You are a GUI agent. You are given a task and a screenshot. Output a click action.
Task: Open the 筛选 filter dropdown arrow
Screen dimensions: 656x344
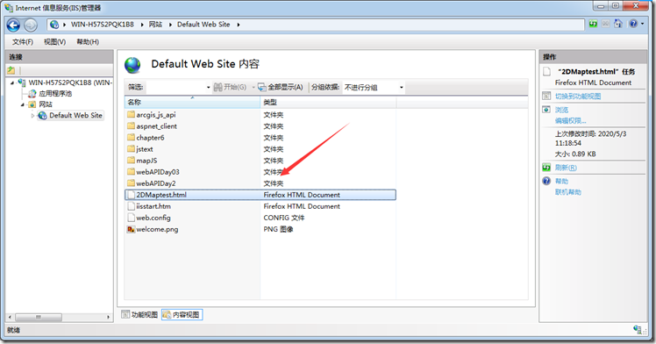(x=209, y=87)
